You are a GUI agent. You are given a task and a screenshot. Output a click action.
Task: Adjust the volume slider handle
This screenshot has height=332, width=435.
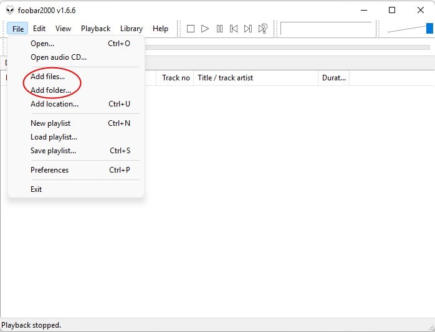coord(429,28)
